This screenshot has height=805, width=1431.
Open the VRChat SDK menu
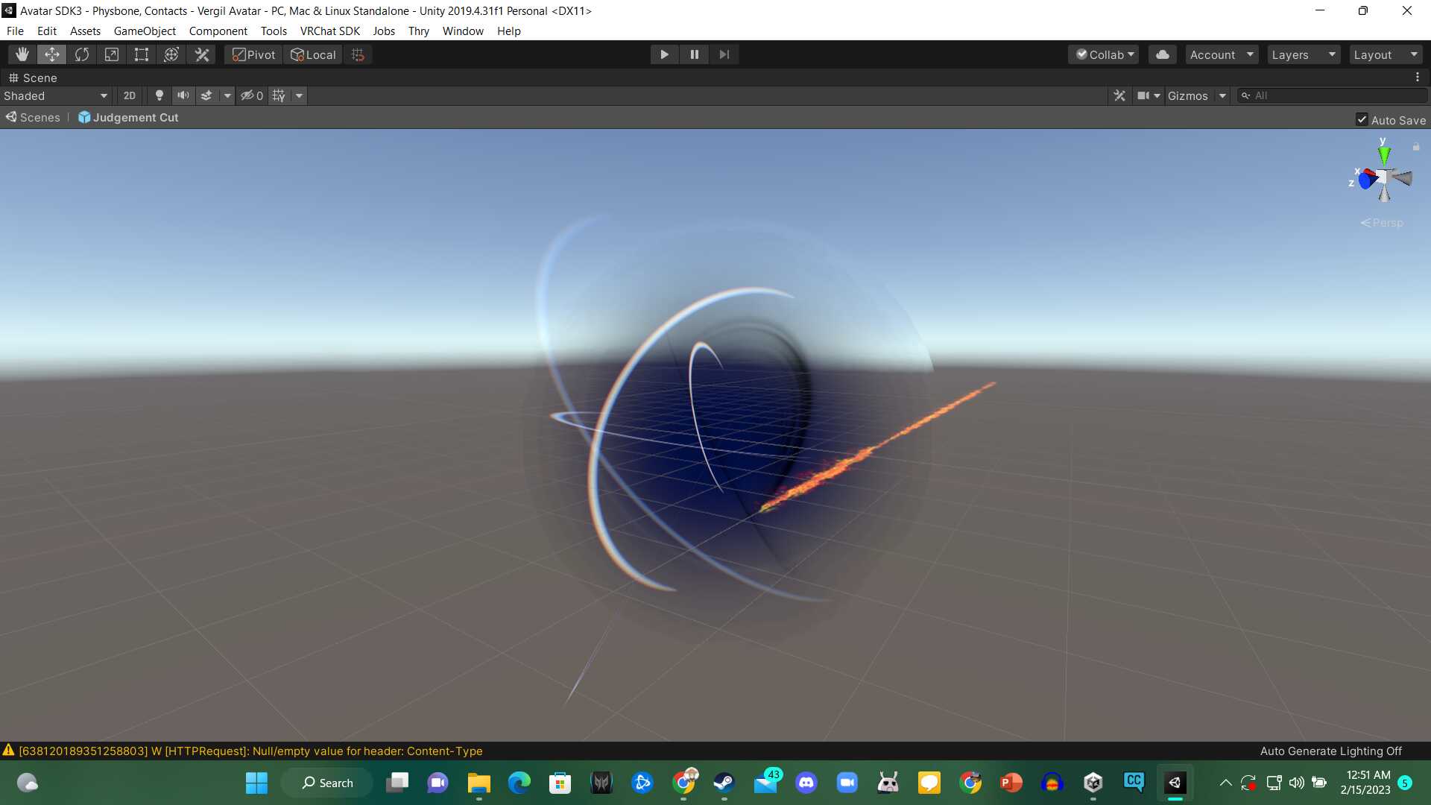pyautogui.click(x=329, y=31)
